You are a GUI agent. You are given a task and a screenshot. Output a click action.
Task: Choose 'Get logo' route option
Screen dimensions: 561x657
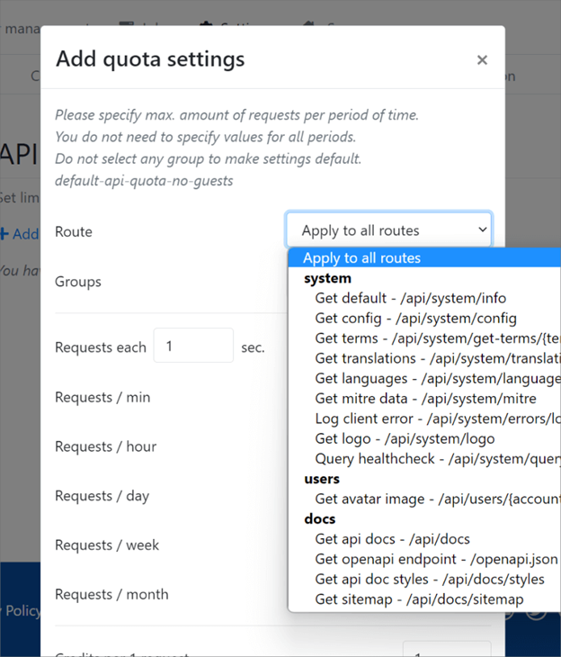(405, 439)
